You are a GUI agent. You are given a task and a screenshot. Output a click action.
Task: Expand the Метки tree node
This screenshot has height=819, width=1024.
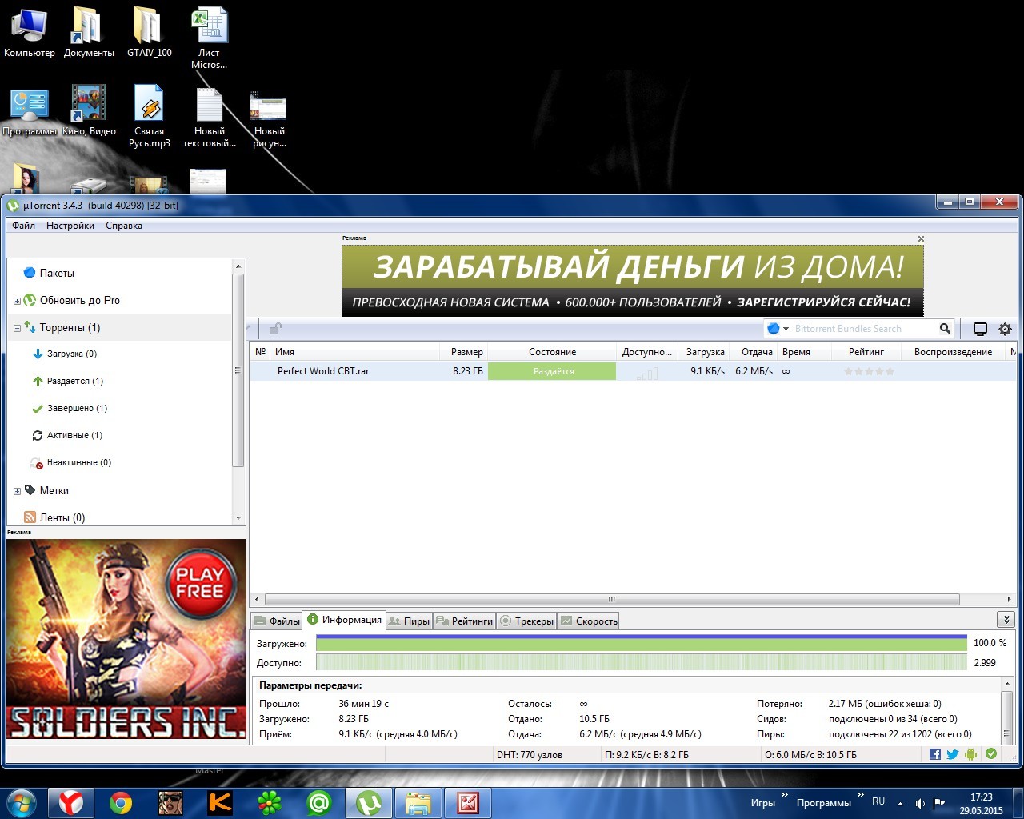(17, 491)
